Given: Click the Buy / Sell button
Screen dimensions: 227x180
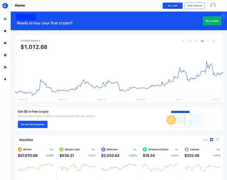Looking at the screenshot, I should pos(172,6).
